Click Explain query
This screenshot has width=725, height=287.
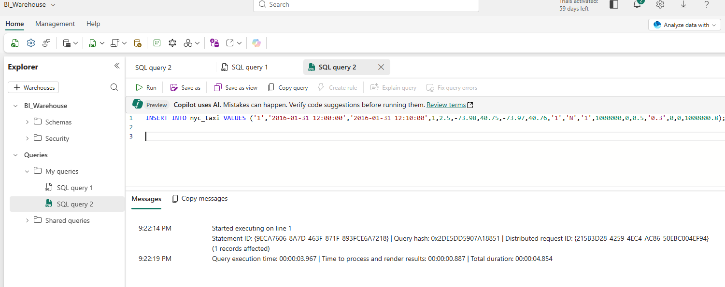point(393,88)
